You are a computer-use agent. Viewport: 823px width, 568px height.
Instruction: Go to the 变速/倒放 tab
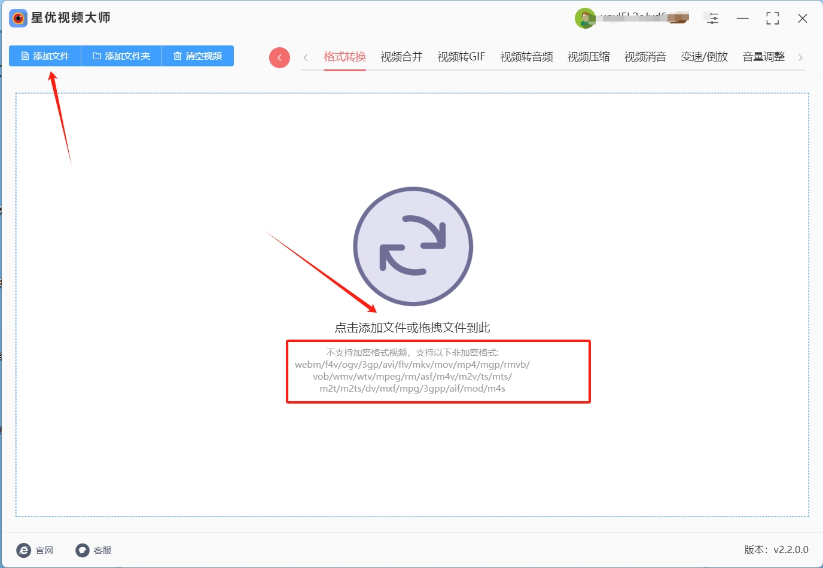click(x=705, y=57)
